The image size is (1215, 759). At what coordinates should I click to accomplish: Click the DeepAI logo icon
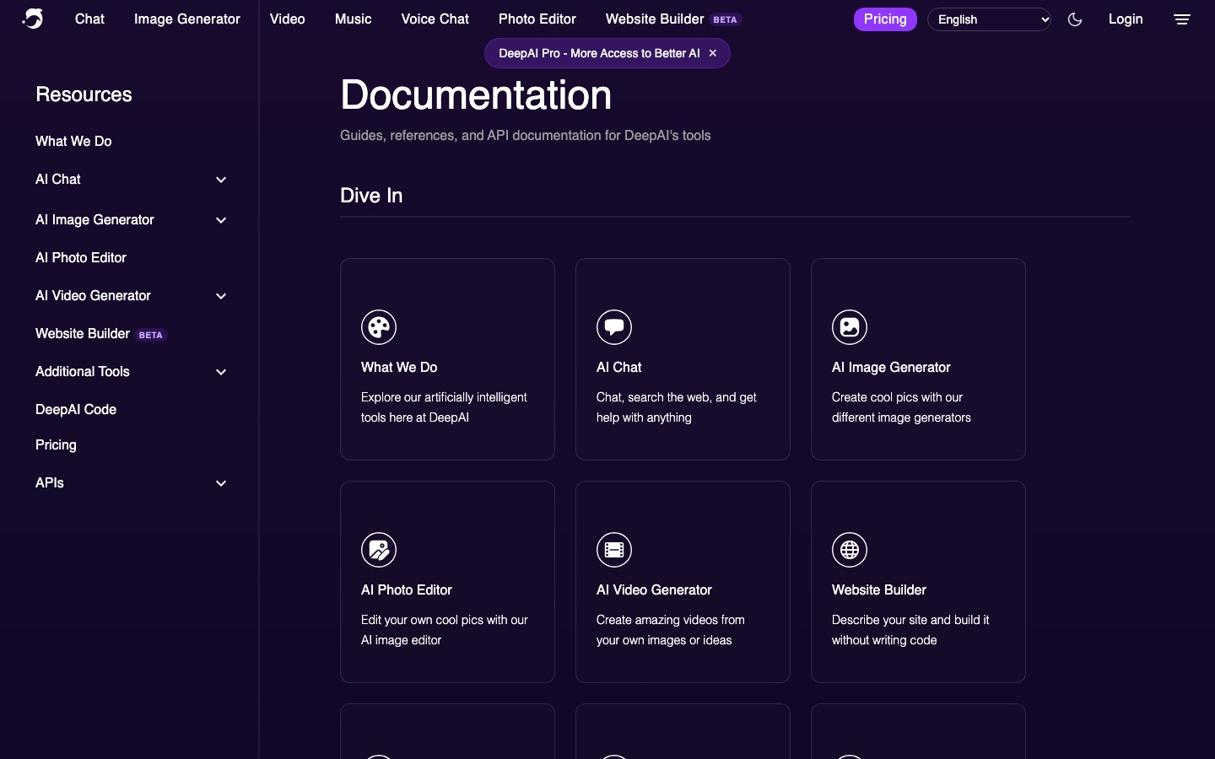(x=33, y=19)
